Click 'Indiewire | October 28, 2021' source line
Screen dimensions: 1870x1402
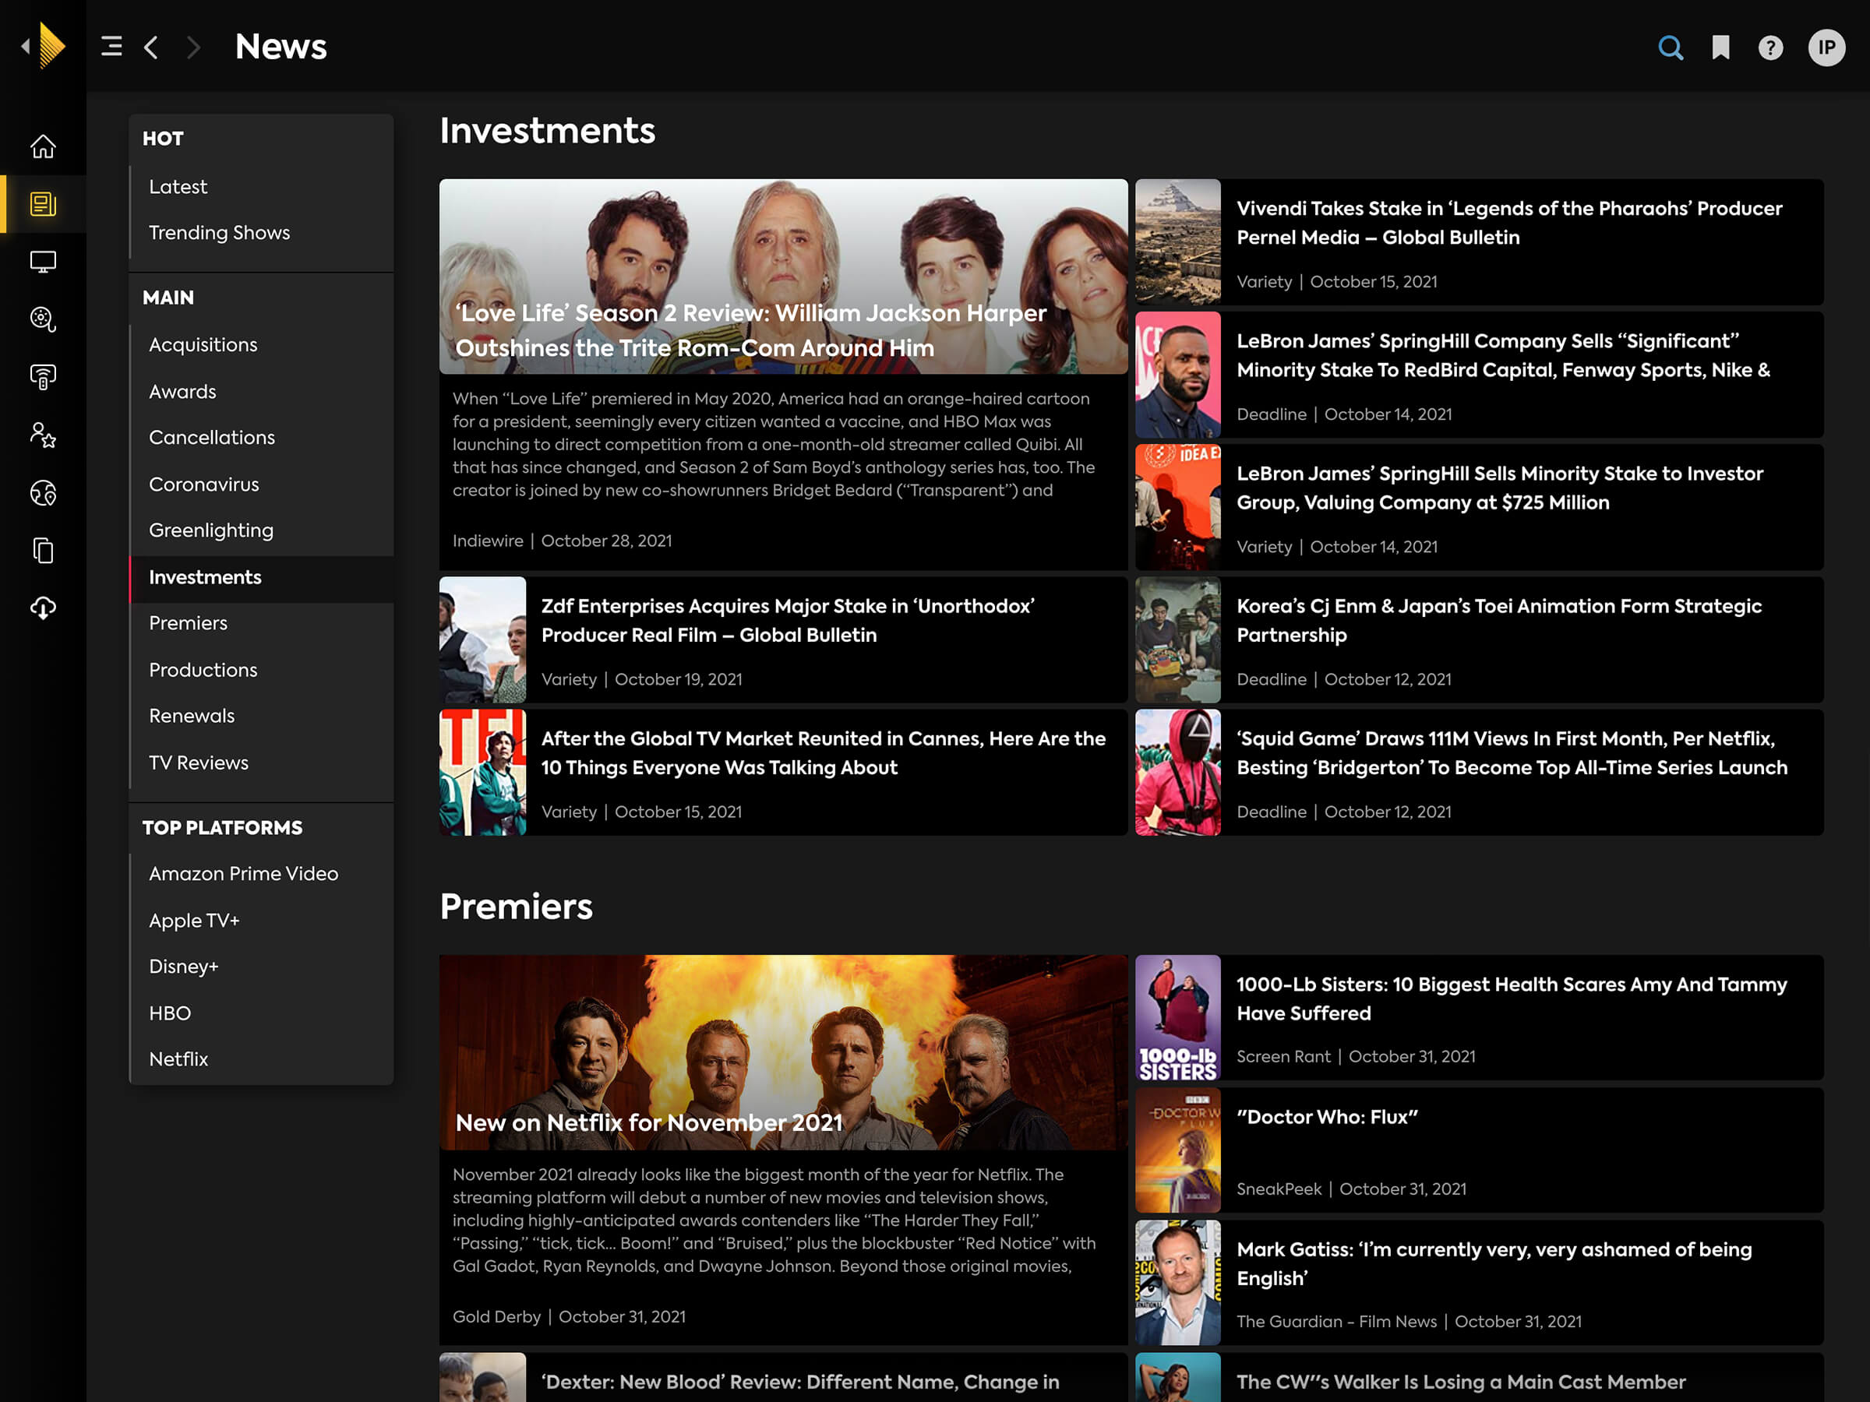[563, 541]
